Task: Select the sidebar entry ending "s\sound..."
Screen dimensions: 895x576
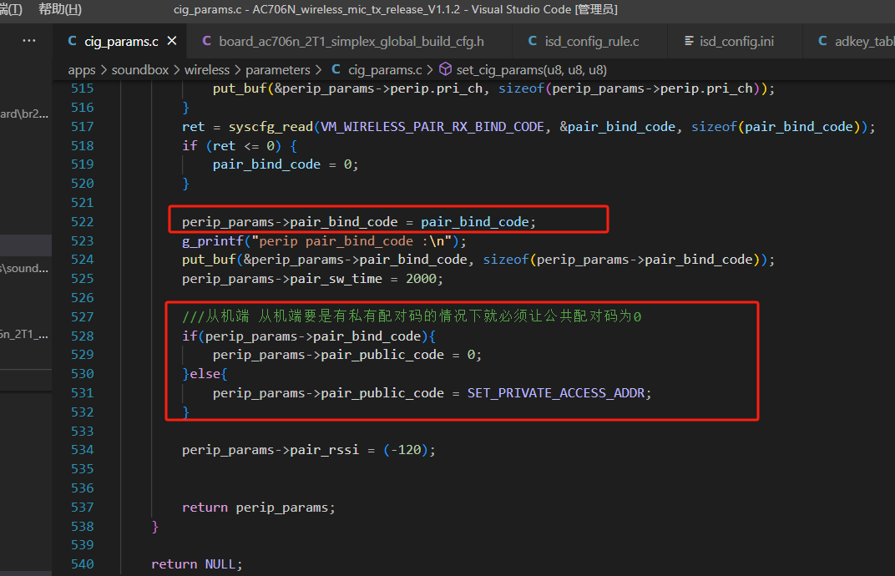Action: click(x=26, y=268)
